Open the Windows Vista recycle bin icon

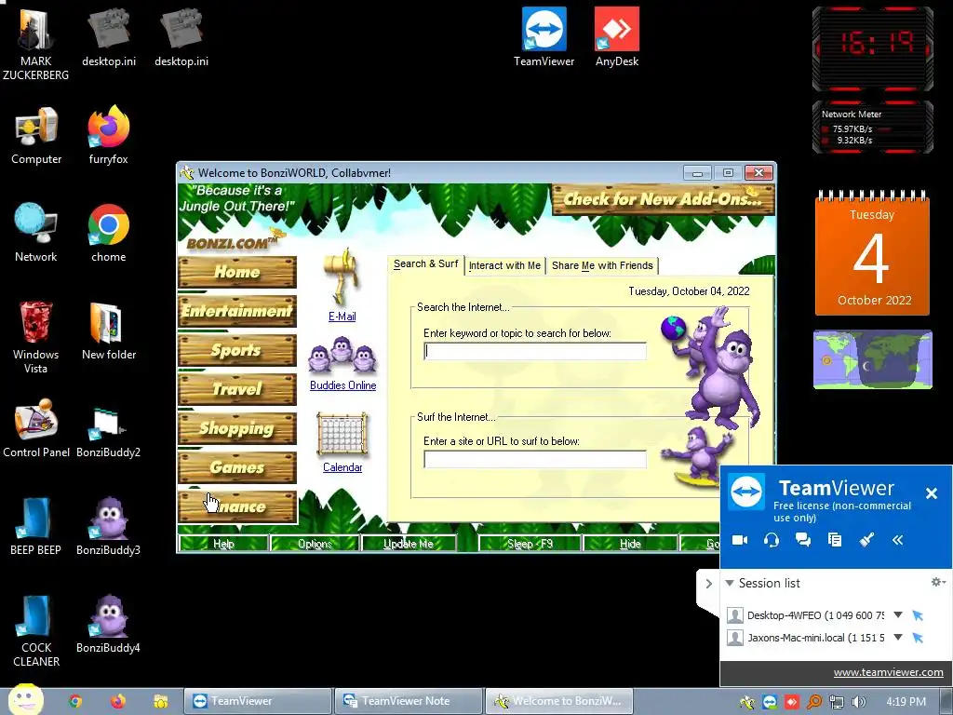(x=36, y=337)
